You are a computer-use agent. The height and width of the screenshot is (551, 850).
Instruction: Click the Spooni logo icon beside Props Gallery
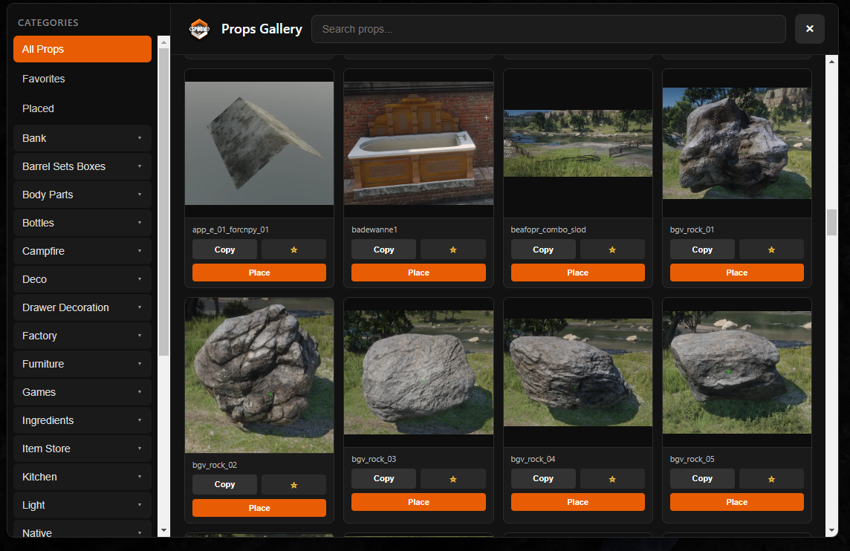tap(199, 29)
